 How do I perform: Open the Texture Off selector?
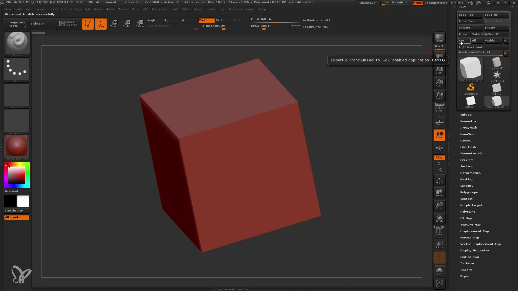17,122
